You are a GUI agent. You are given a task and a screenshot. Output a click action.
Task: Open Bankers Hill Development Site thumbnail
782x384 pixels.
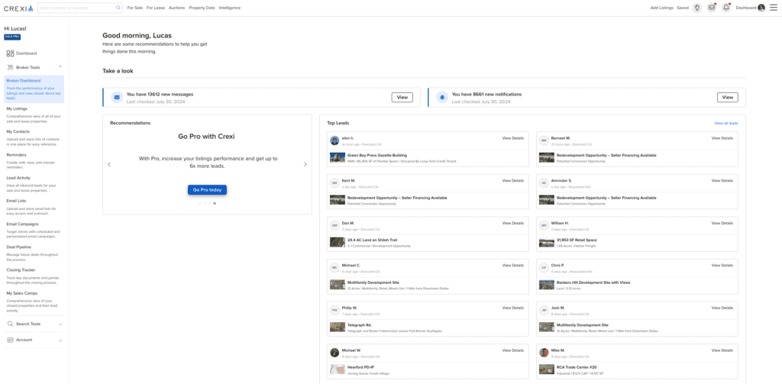(x=547, y=285)
